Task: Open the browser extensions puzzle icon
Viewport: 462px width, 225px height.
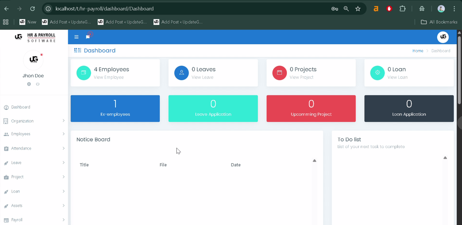Action: 402,9
